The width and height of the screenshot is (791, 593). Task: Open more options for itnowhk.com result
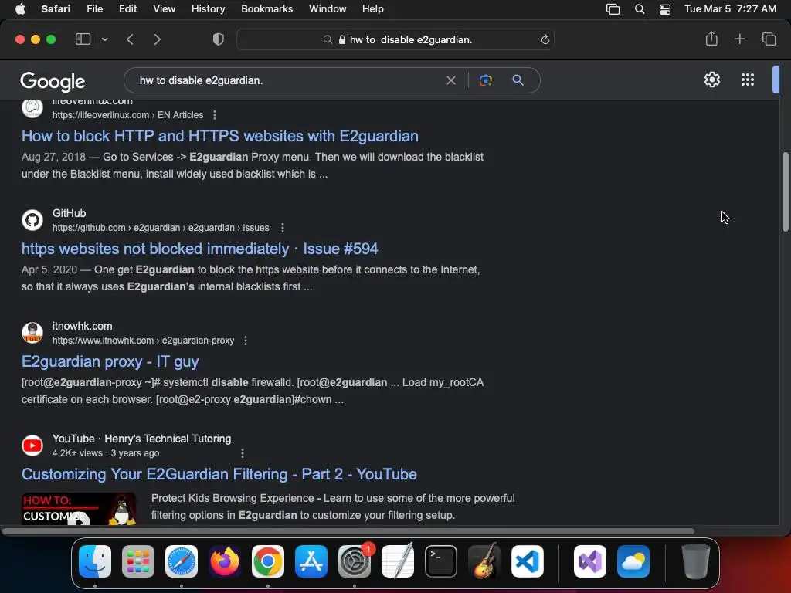click(246, 341)
